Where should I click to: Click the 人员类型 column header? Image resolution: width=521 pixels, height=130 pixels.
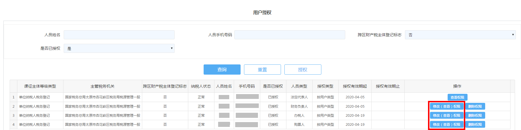coord(299,86)
